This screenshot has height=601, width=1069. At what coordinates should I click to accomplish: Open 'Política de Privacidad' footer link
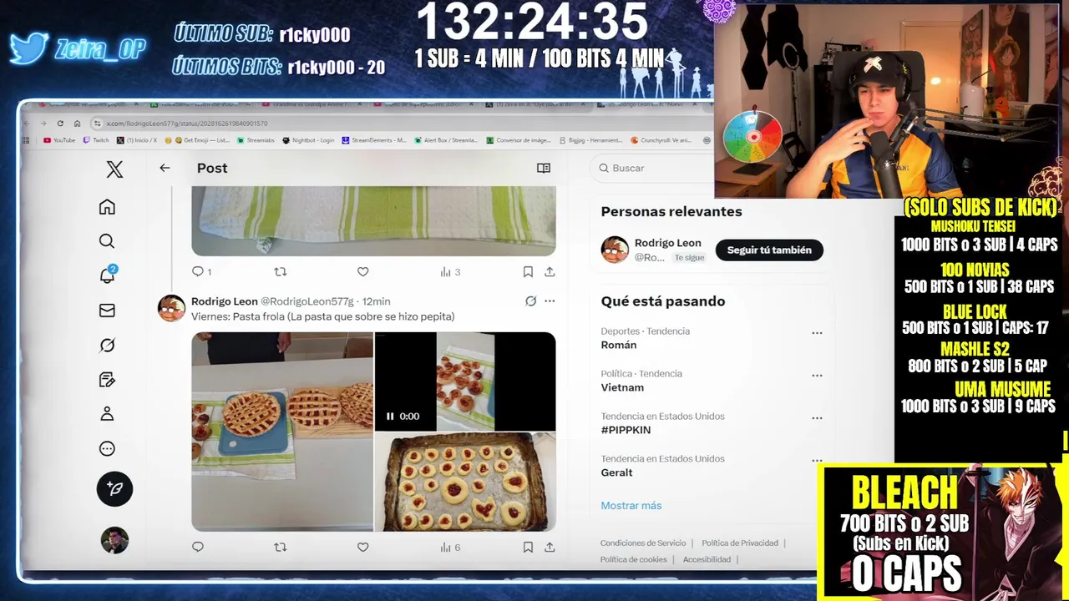coord(740,543)
